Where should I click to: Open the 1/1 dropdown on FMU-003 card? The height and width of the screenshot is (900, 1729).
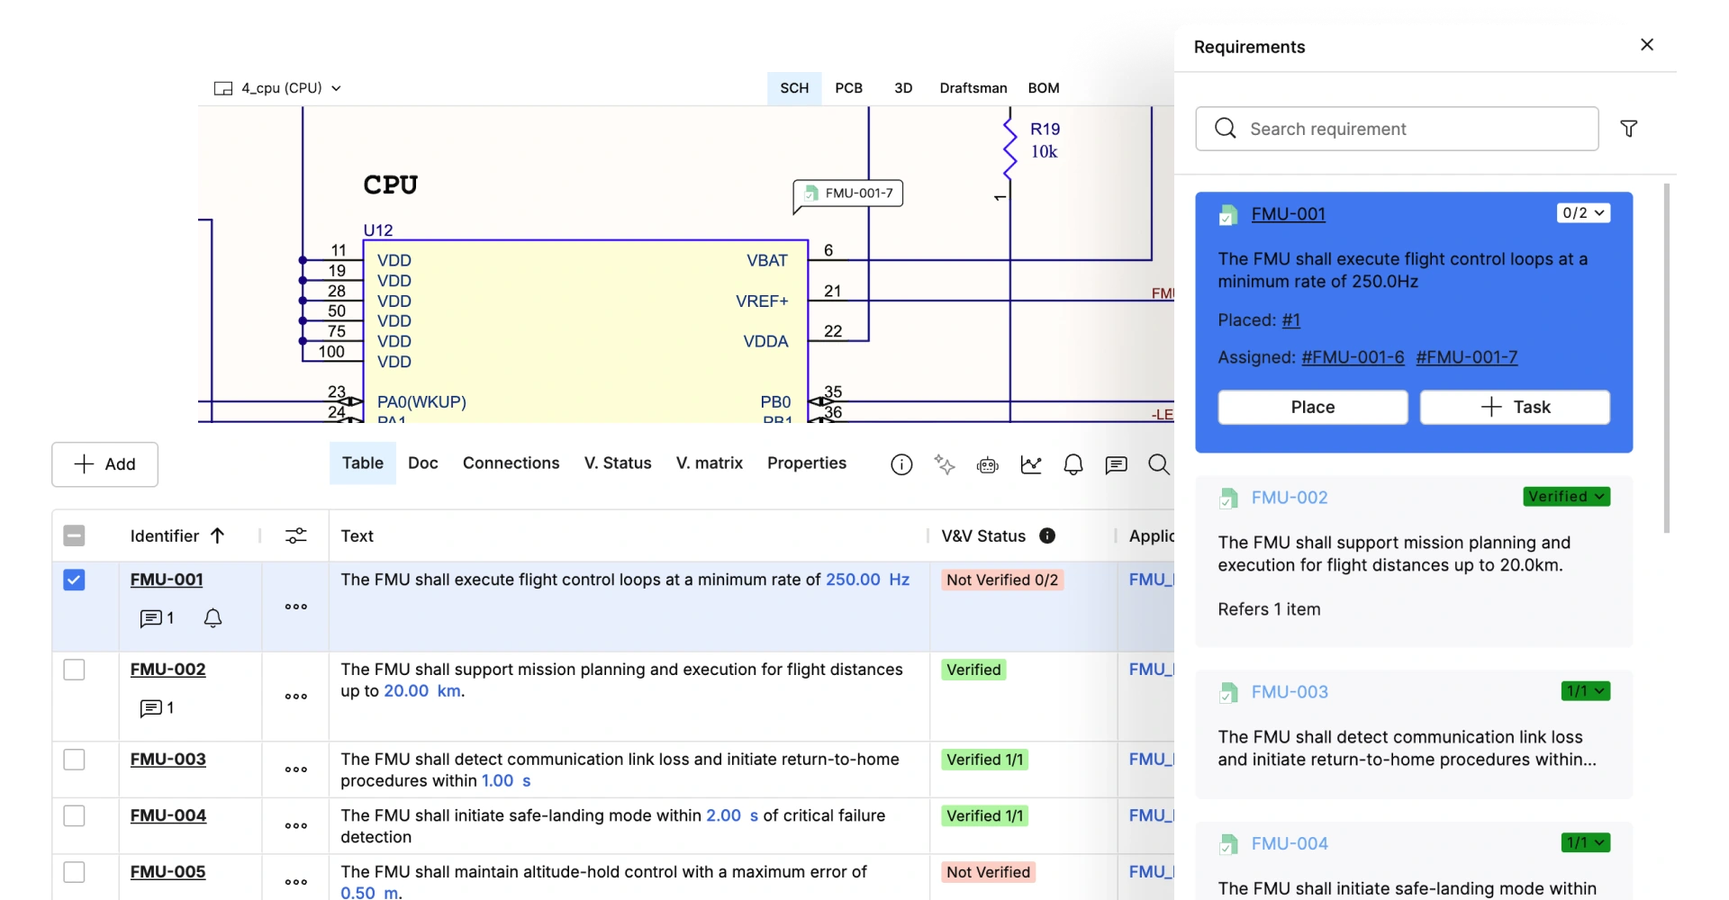pyautogui.click(x=1586, y=691)
